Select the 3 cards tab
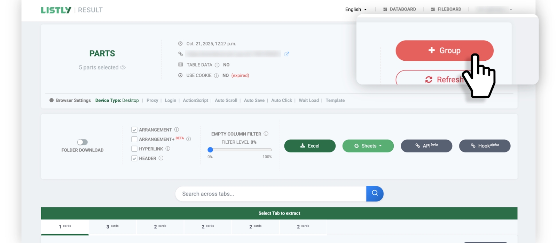The height and width of the screenshot is (243, 557). click(112, 226)
